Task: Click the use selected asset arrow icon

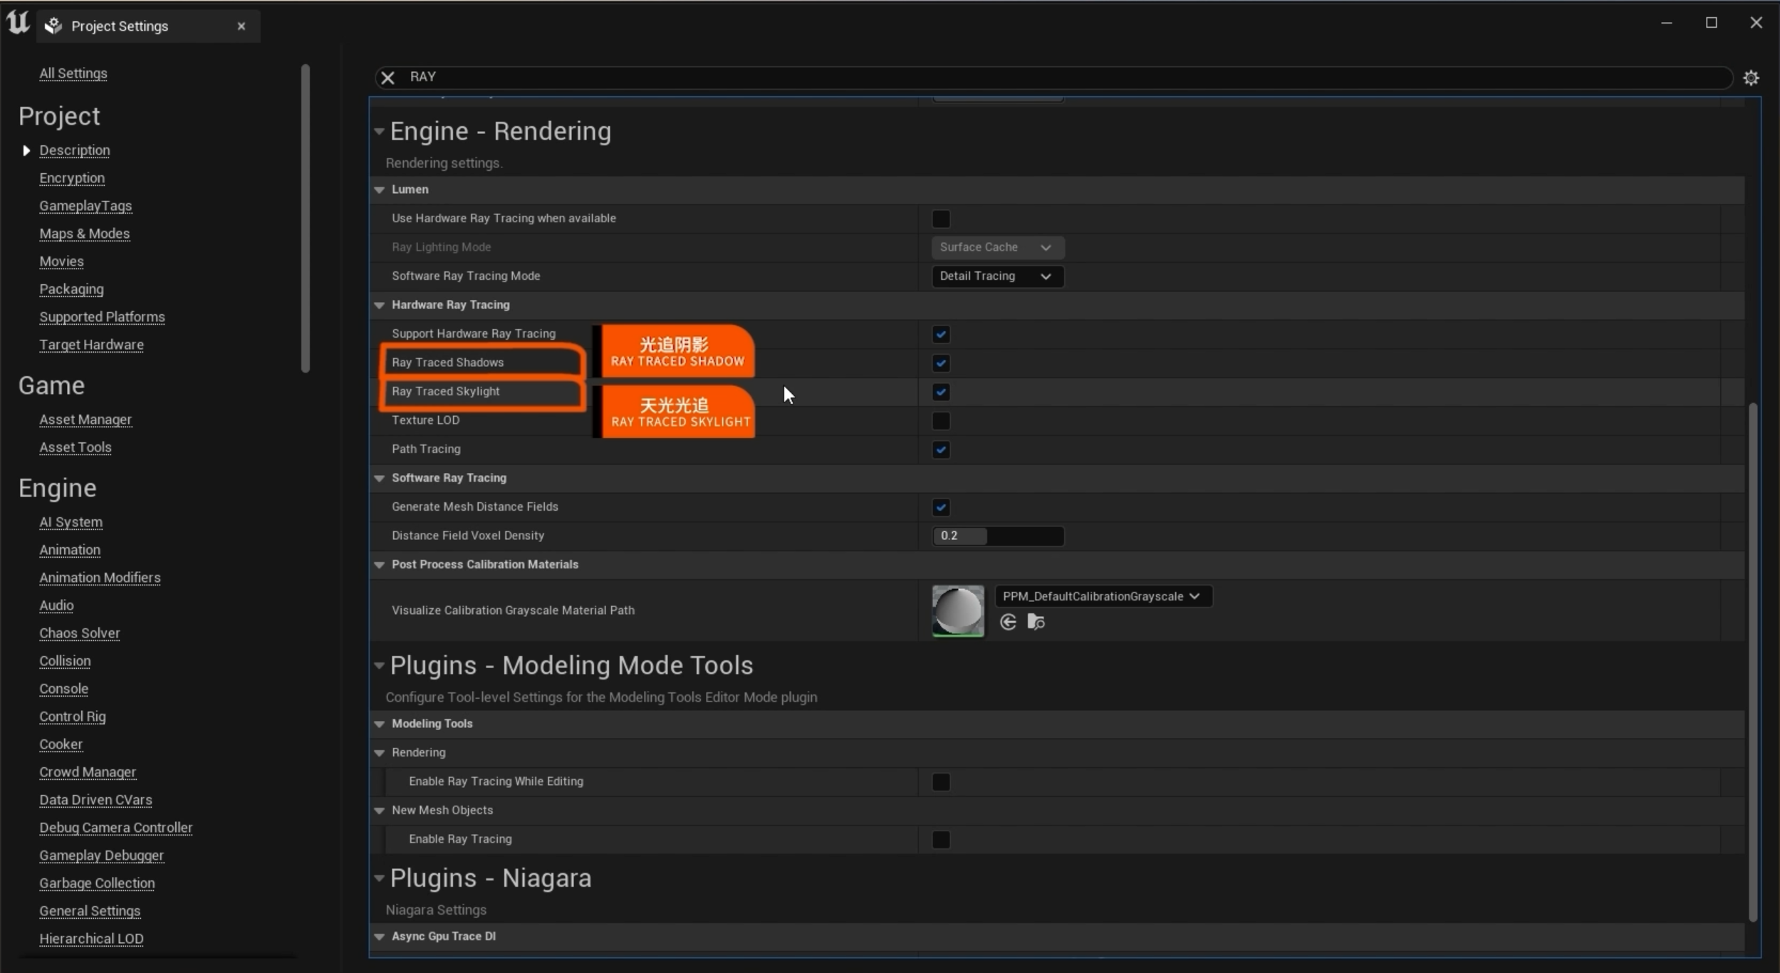Action: coord(1007,623)
